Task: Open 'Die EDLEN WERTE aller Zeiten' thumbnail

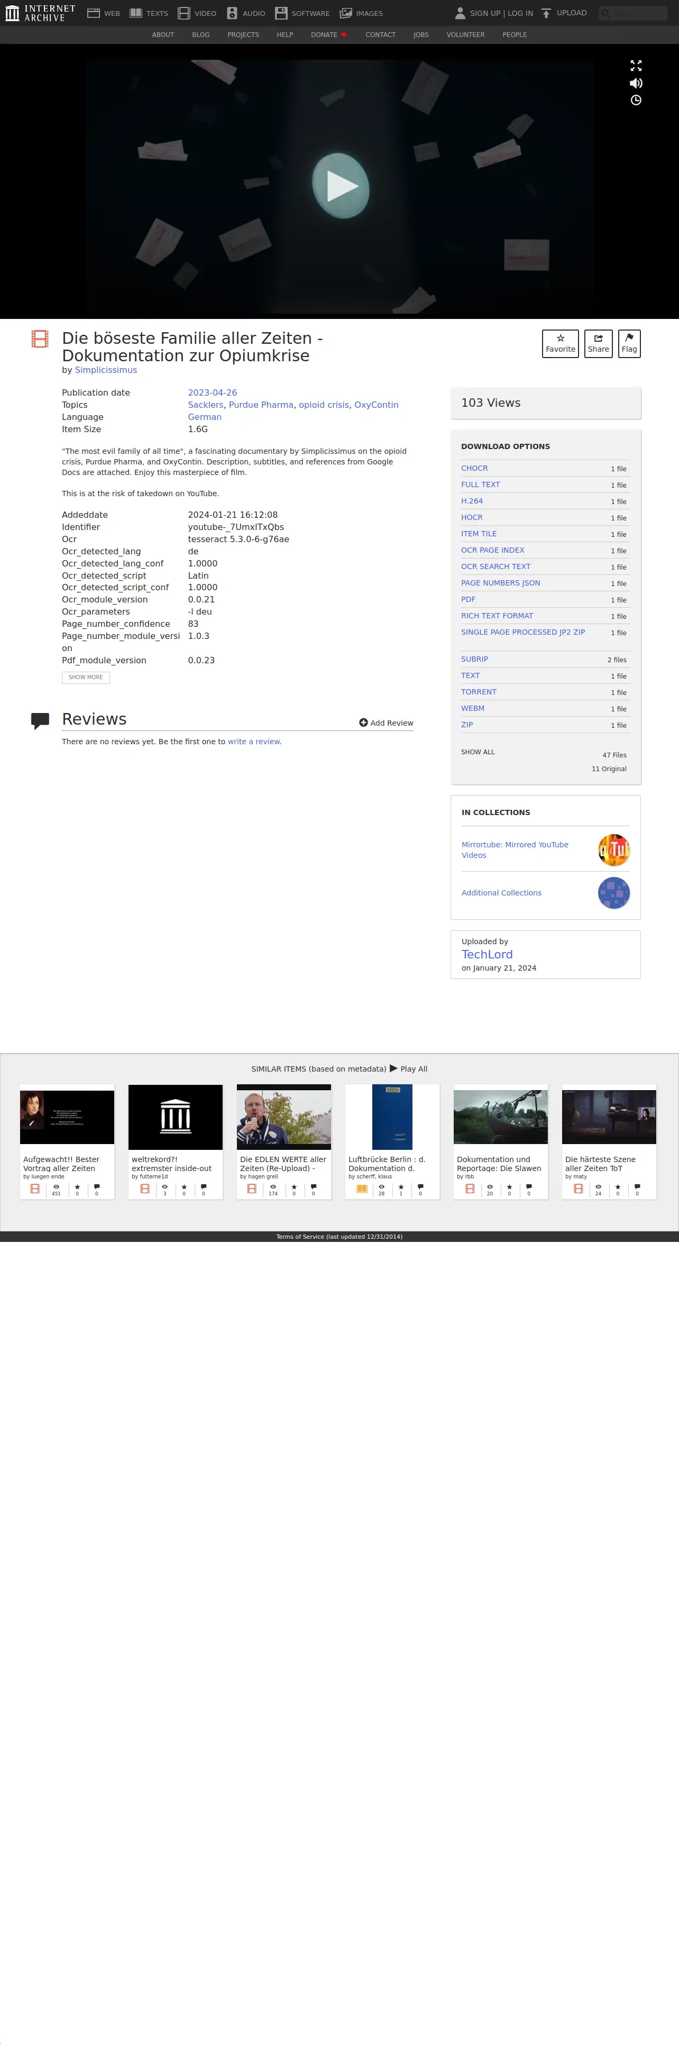Action: 284,1117
